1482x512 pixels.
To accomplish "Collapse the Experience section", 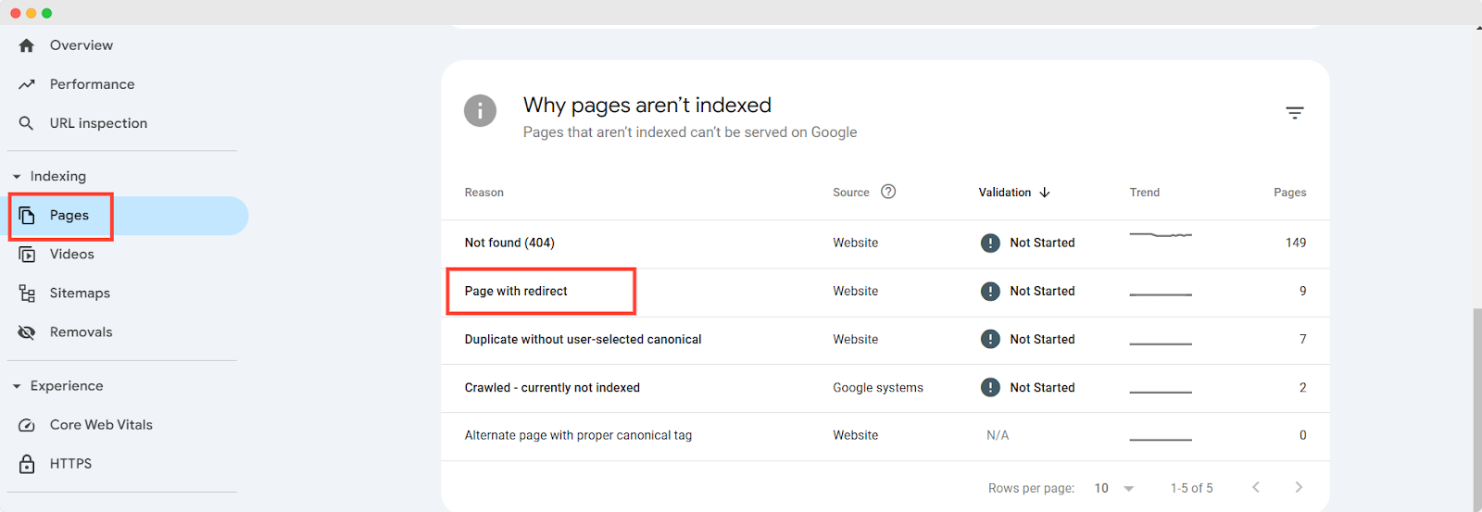I will (x=17, y=386).
